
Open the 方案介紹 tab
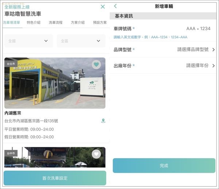(x=78, y=23)
